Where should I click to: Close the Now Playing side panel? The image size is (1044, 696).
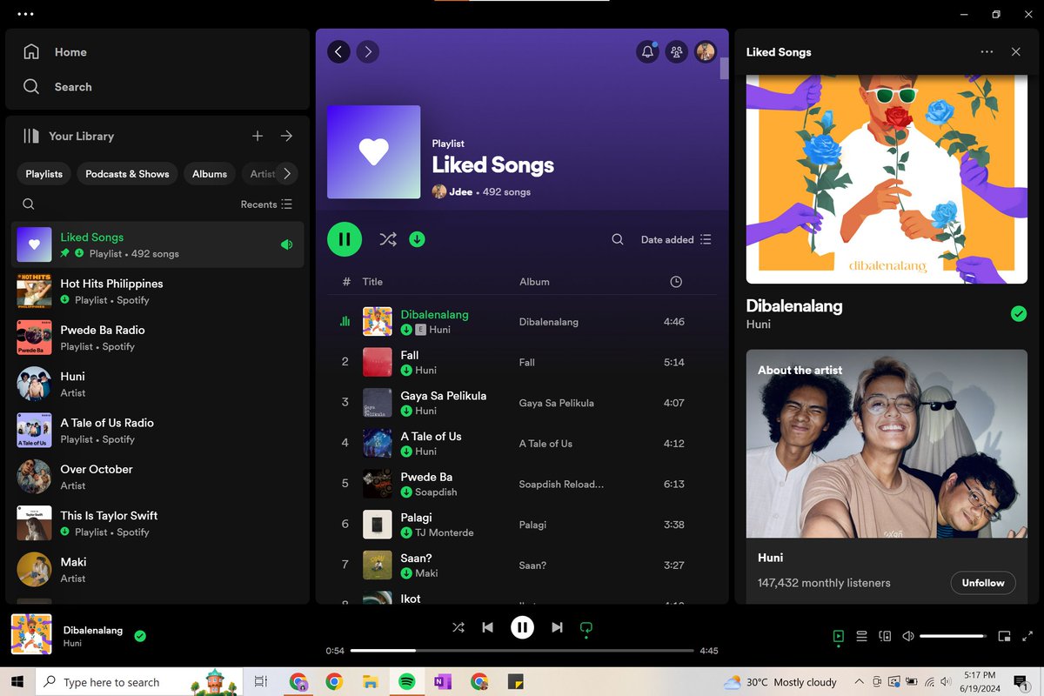click(1015, 52)
